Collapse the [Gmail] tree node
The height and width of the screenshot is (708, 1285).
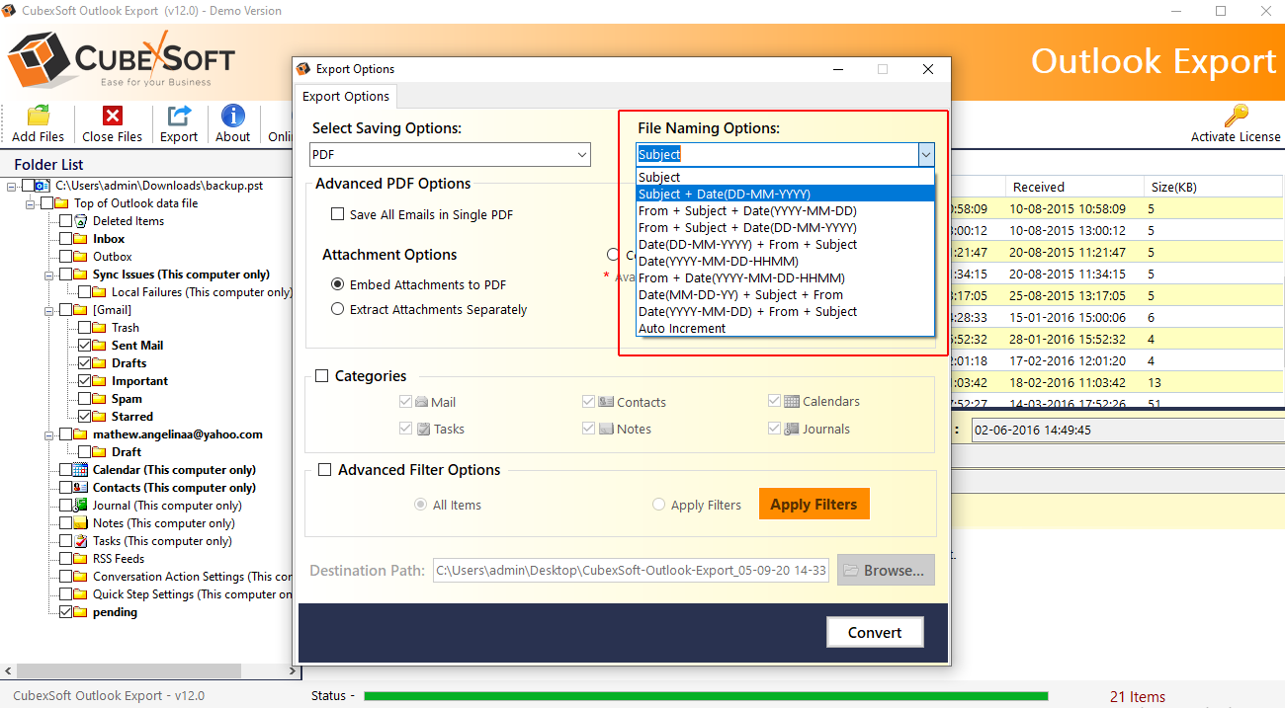pyautogui.click(x=48, y=310)
